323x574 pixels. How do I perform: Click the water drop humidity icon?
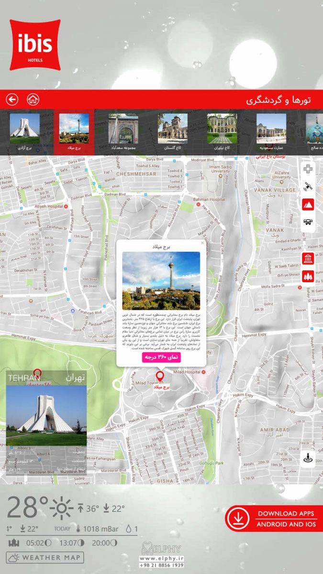[x=128, y=529]
